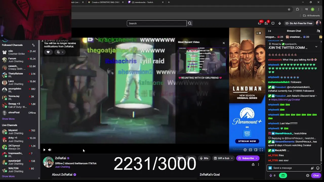Expand the pinned chat message chevron
324x182 pixels.
(316, 47)
